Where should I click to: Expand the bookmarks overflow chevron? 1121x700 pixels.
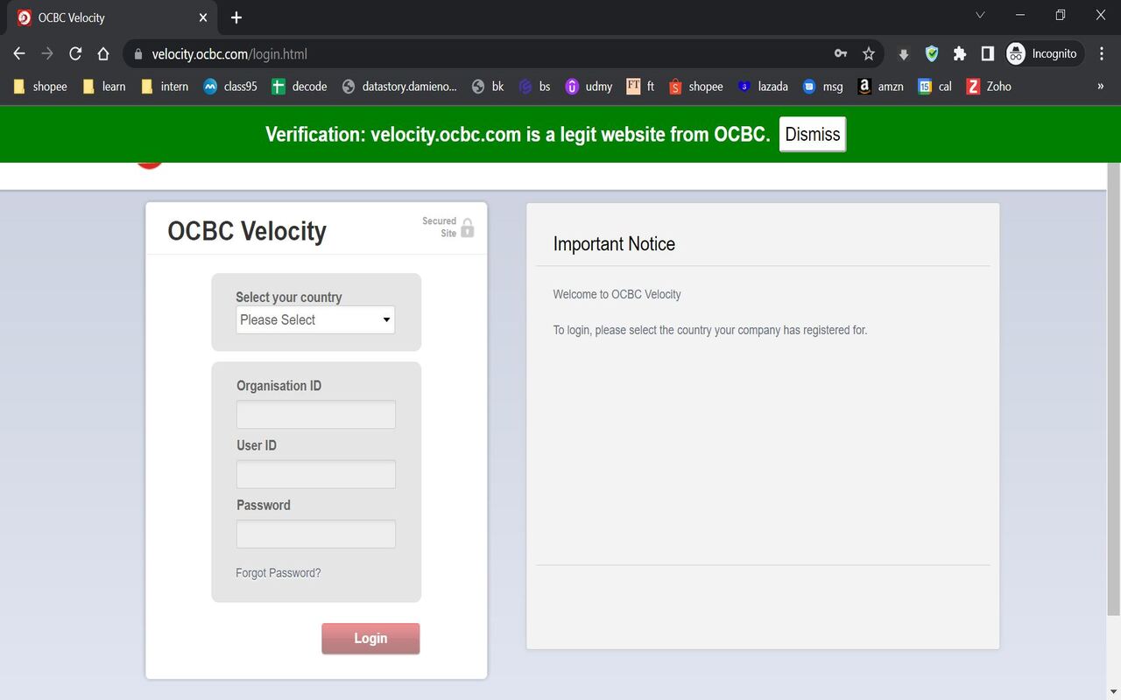click(1099, 86)
